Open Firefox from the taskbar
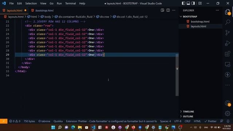The image size is (233, 131). click(133, 127)
